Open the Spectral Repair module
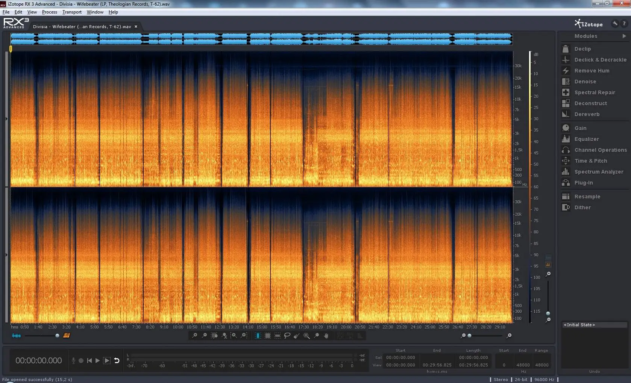Screen dimensions: 631x383 pos(595,92)
